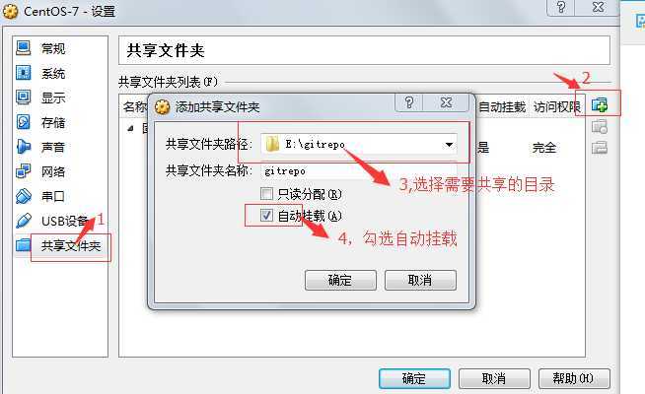Open the 存储 storage settings category
The height and width of the screenshot is (394, 645).
click(40, 122)
